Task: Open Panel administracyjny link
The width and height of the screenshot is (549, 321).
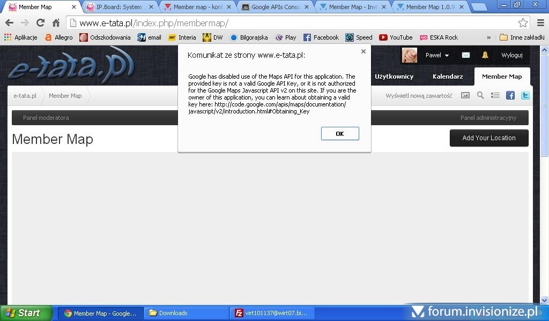Action: pyautogui.click(x=488, y=118)
